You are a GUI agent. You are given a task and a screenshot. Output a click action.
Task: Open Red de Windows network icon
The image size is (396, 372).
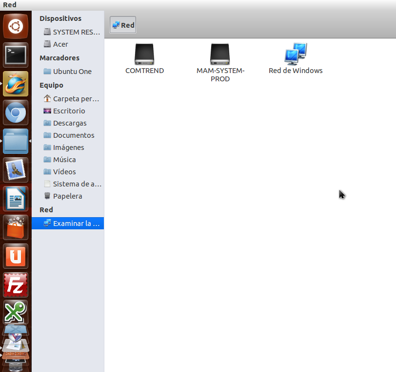[296, 55]
